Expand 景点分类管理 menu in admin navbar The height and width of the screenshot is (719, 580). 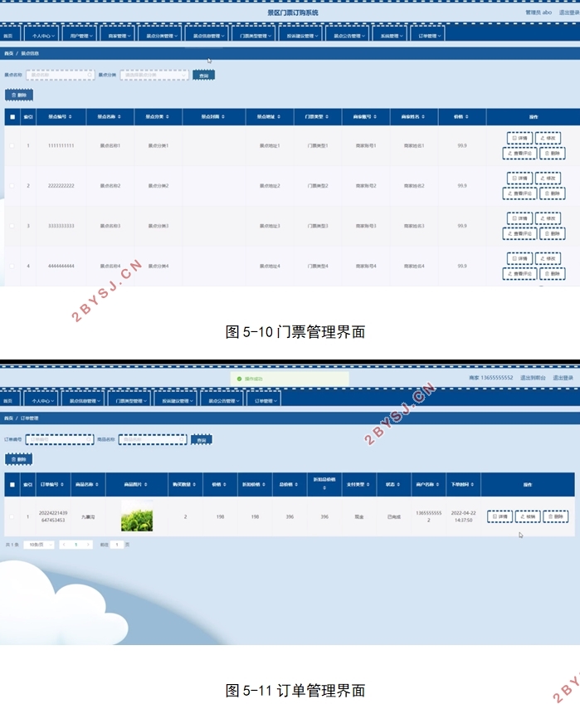[161, 36]
